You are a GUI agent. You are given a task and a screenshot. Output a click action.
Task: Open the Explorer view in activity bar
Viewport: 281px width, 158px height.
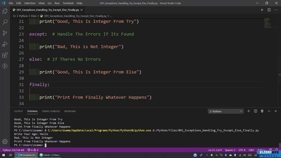(x=5, y=11)
